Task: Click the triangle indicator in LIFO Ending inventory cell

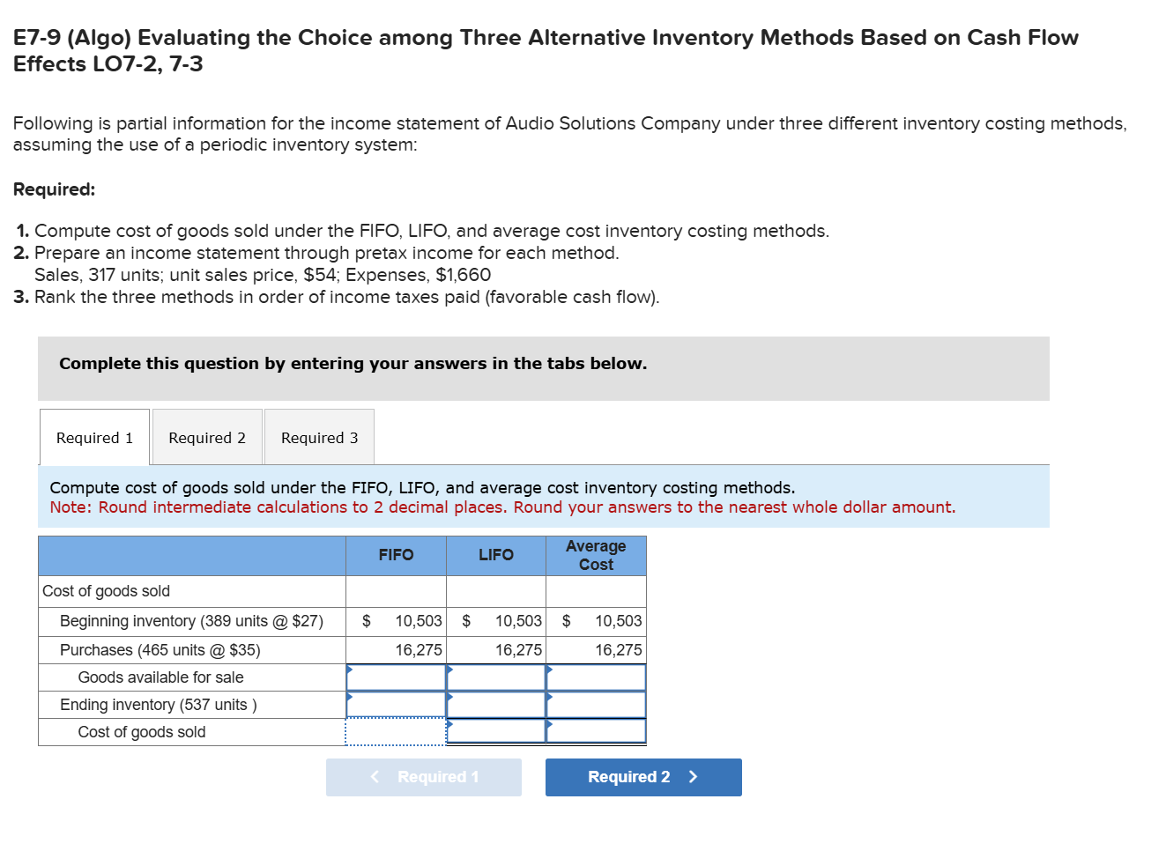Action: click(x=449, y=699)
